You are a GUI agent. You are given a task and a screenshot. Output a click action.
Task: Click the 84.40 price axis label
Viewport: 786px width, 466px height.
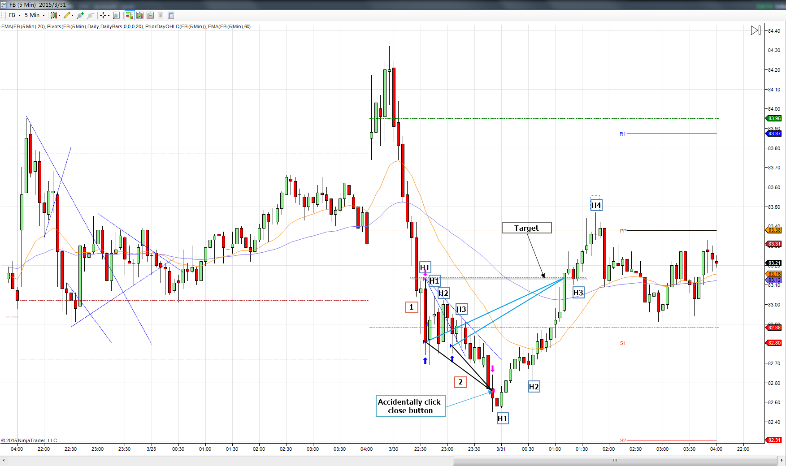tap(774, 31)
